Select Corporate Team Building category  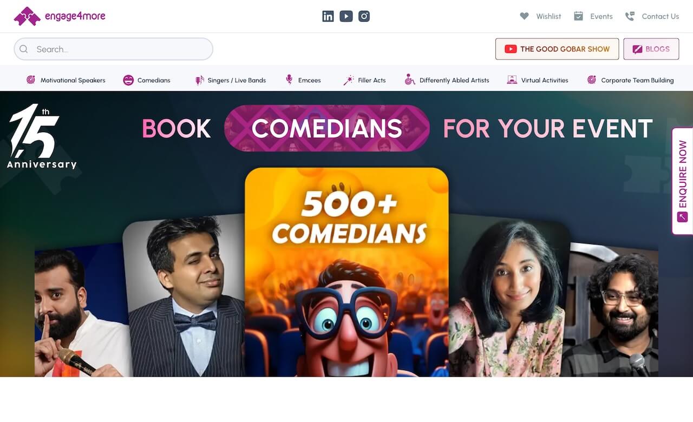[x=631, y=80]
